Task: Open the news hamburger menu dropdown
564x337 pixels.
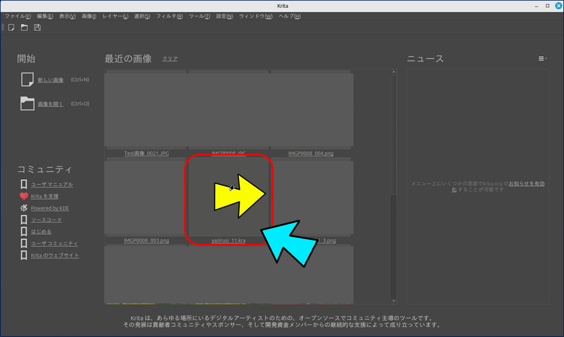Action: coord(542,59)
